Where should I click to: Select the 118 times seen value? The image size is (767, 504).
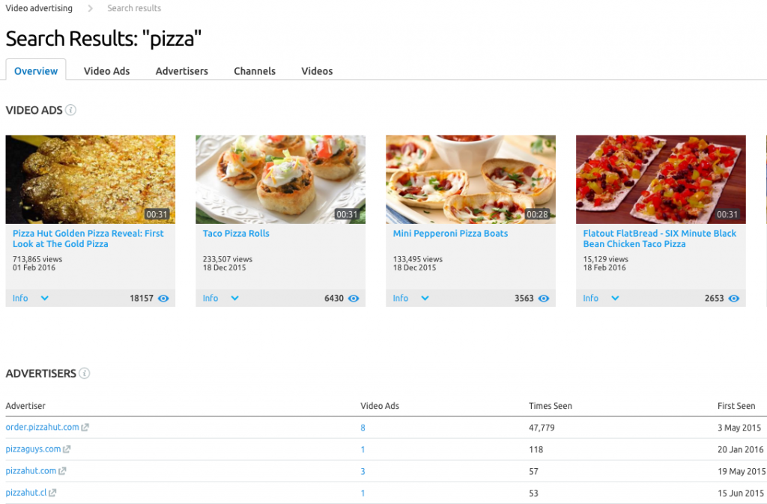[x=536, y=450]
